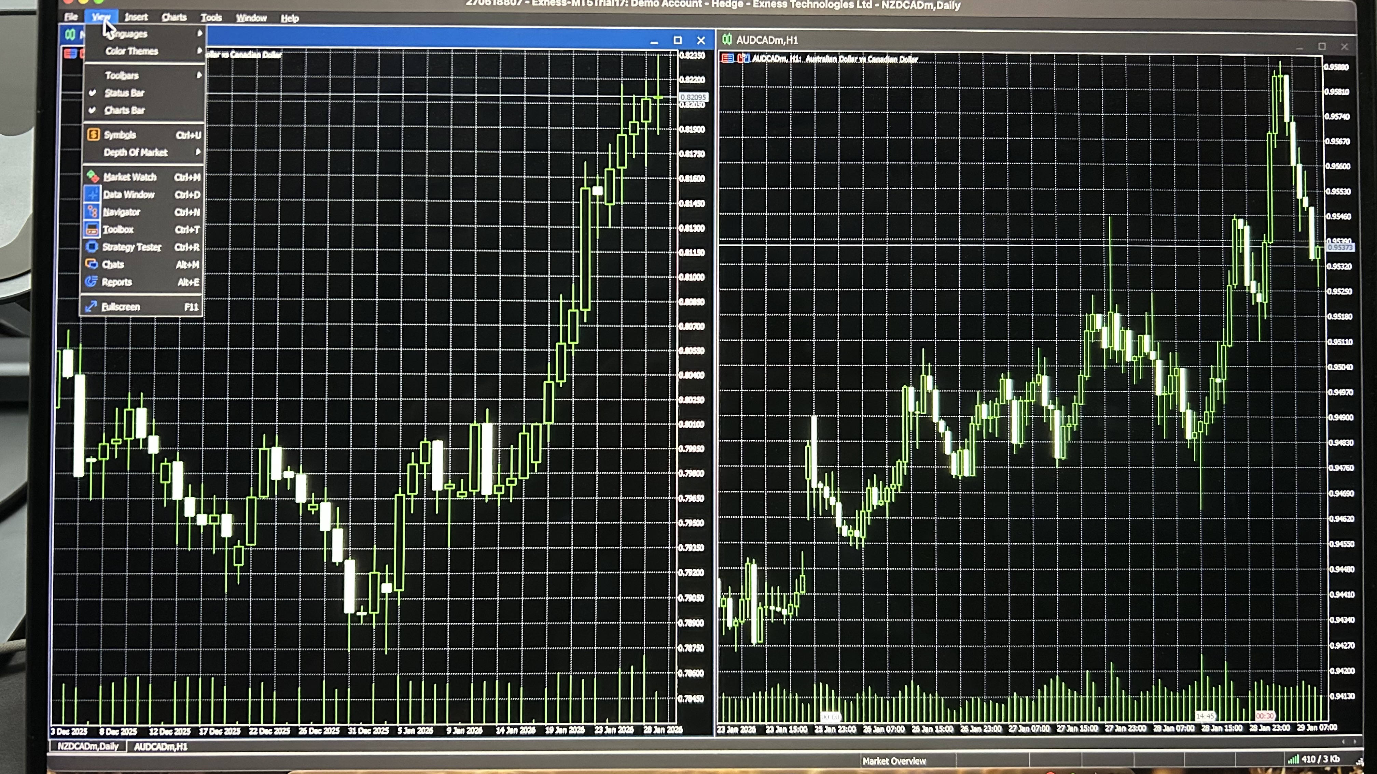Click the Reports icon entry
The width and height of the screenshot is (1377, 774).
(x=92, y=282)
